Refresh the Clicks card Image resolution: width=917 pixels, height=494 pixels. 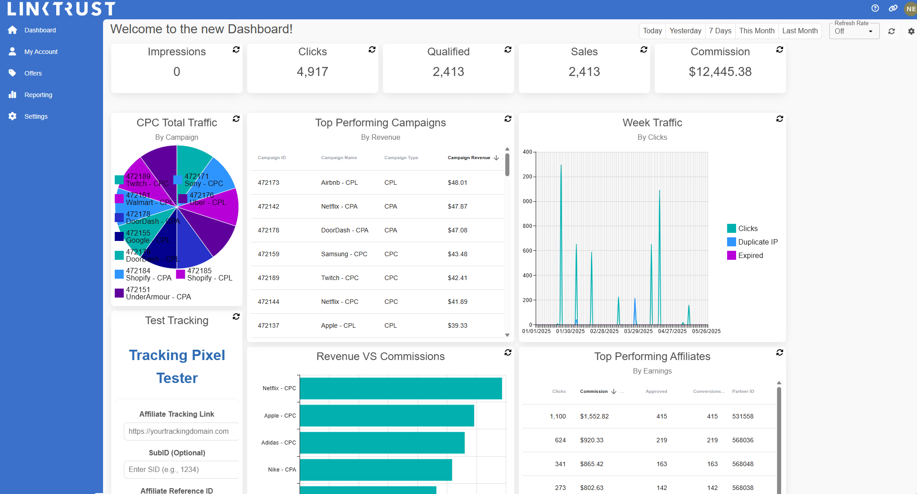372,49
